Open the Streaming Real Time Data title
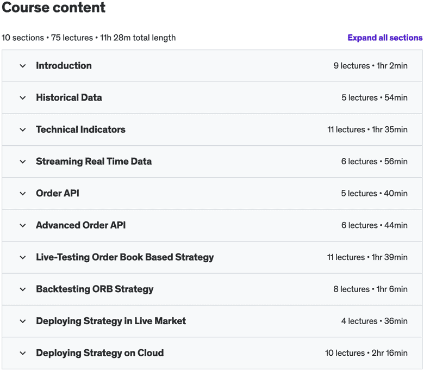424x371 pixels. [94, 161]
